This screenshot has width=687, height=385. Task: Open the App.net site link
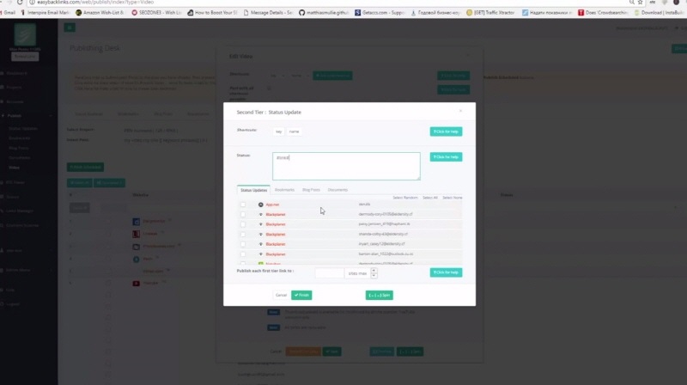272,205
